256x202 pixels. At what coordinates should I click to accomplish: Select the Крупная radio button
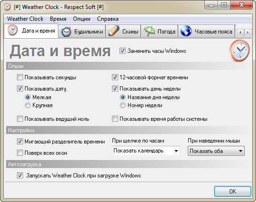pos(28,105)
